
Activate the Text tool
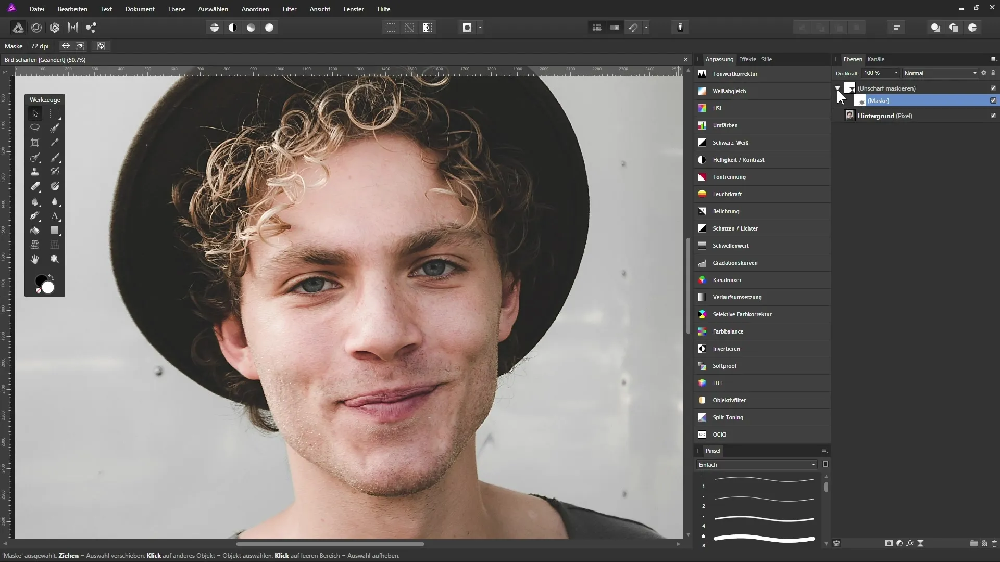[55, 216]
